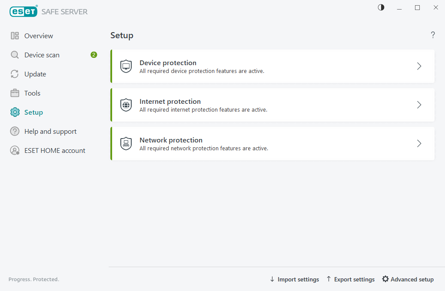Open the Network protection title

click(171, 140)
